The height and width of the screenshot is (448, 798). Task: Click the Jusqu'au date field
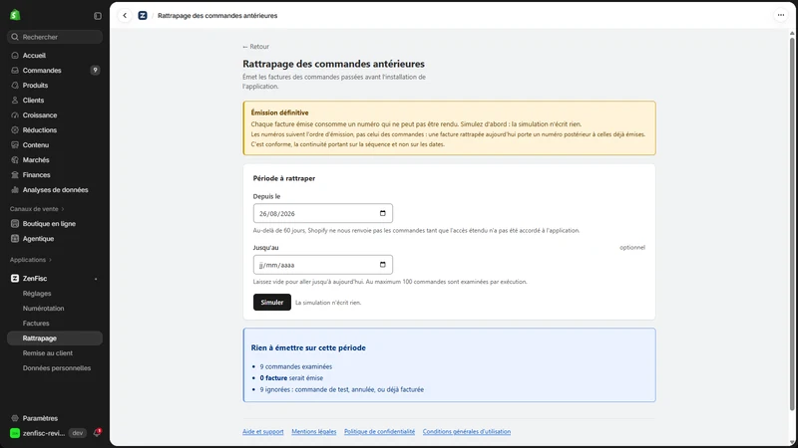click(x=323, y=265)
